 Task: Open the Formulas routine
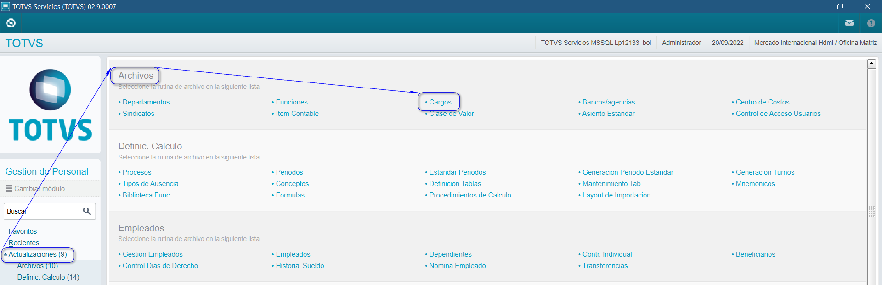pyautogui.click(x=290, y=195)
